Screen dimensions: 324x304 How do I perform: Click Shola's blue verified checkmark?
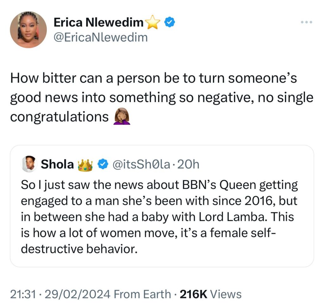click(x=103, y=164)
